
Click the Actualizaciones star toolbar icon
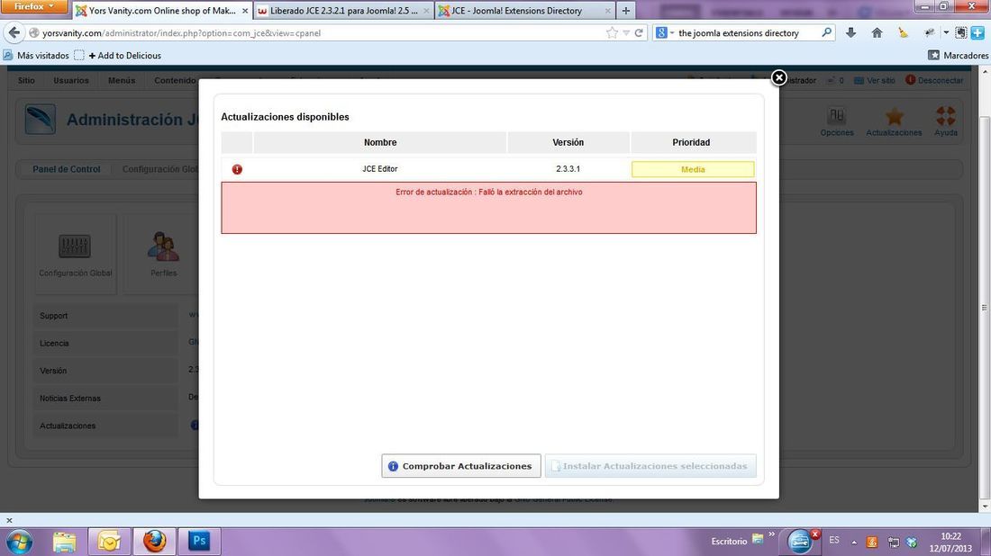pyautogui.click(x=894, y=121)
